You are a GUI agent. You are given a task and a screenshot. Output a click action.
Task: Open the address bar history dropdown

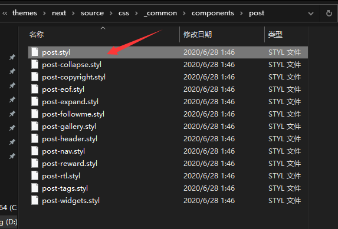pos(311,14)
